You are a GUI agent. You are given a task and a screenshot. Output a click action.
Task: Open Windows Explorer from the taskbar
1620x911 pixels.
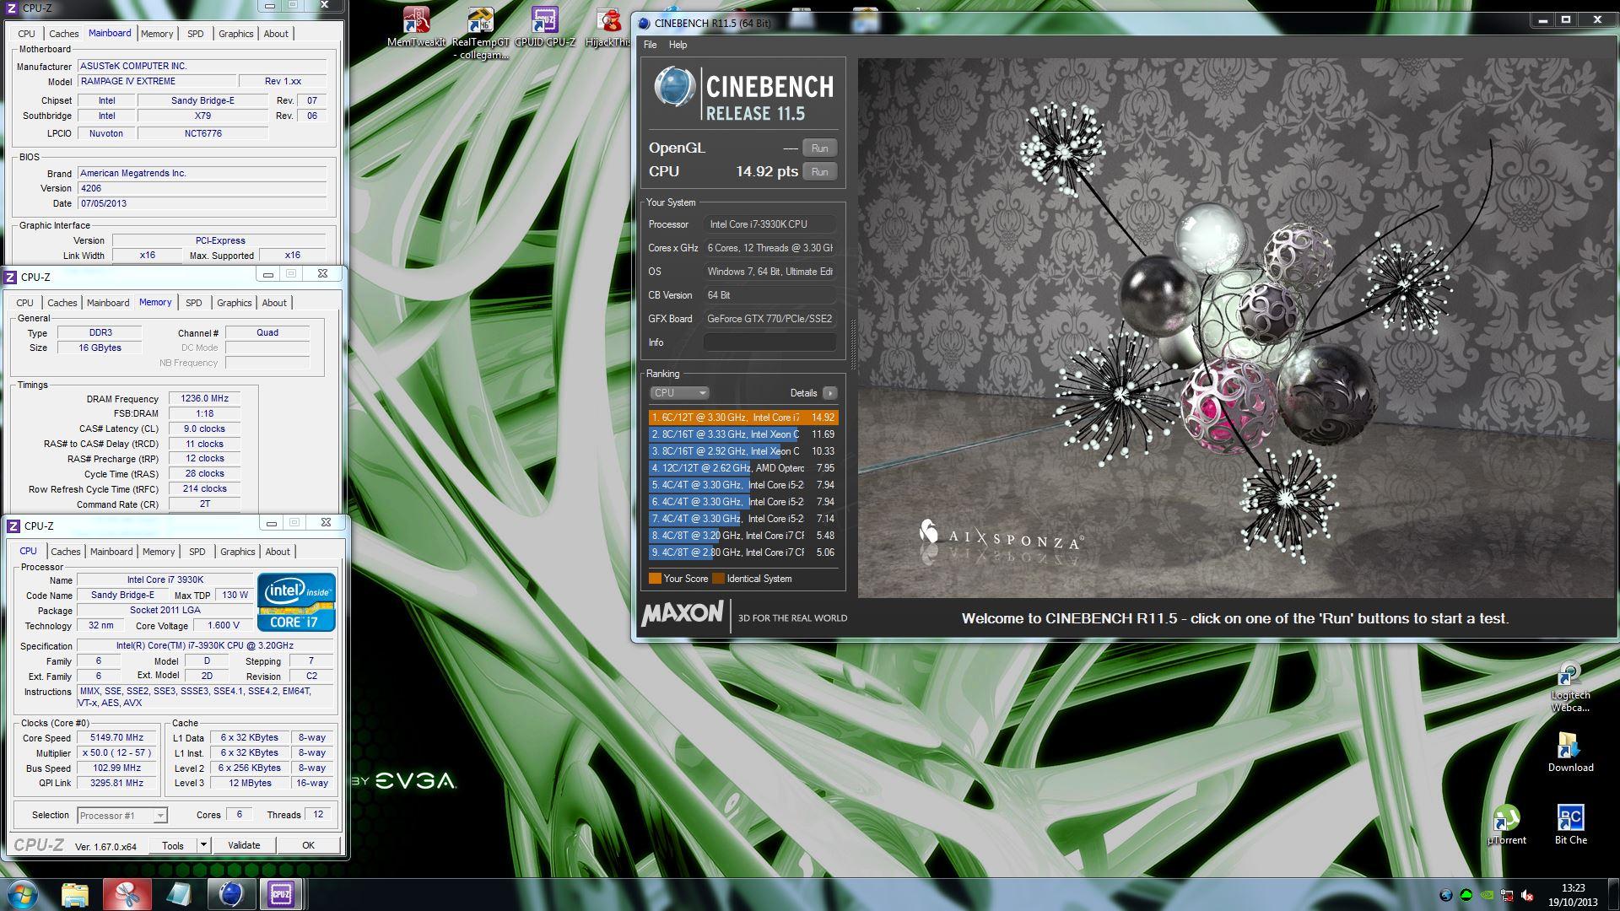pyautogui.click(x=75, y=894)
